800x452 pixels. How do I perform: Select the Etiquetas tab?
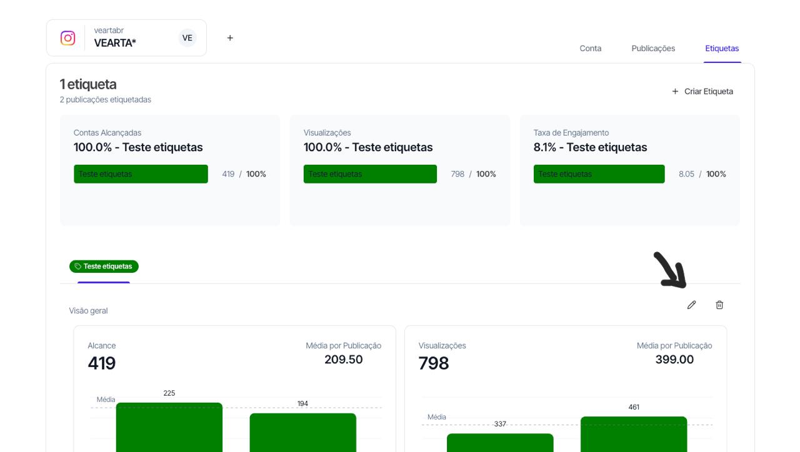pos(722,48)
